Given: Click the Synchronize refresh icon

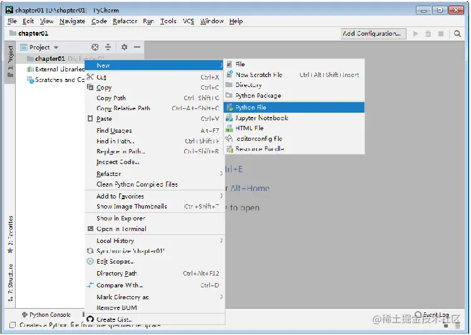Looking at the screenshot, I should coord(90,251).
